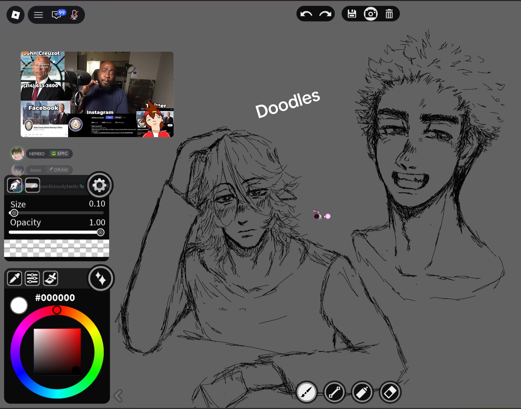Save the drawing with the disk icon

(x=352, y=14)
